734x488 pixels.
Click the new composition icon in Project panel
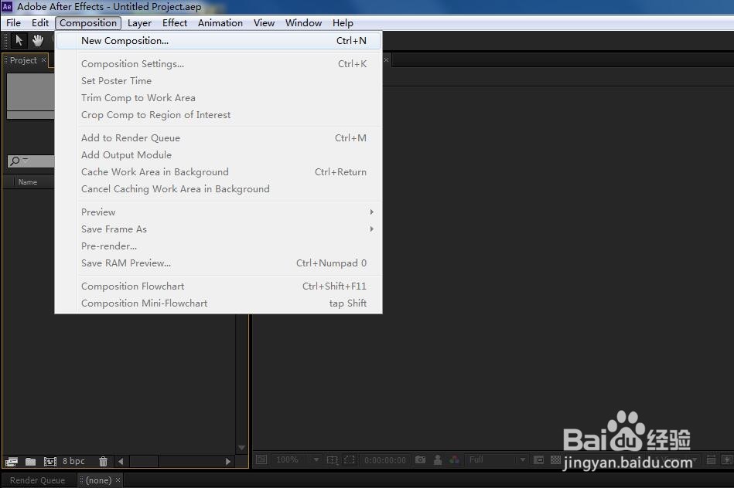(50, 461)
